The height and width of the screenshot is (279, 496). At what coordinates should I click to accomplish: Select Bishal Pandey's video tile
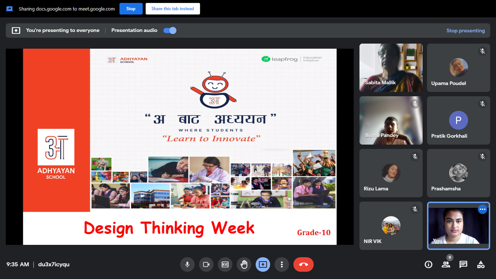tap(391, 120)
